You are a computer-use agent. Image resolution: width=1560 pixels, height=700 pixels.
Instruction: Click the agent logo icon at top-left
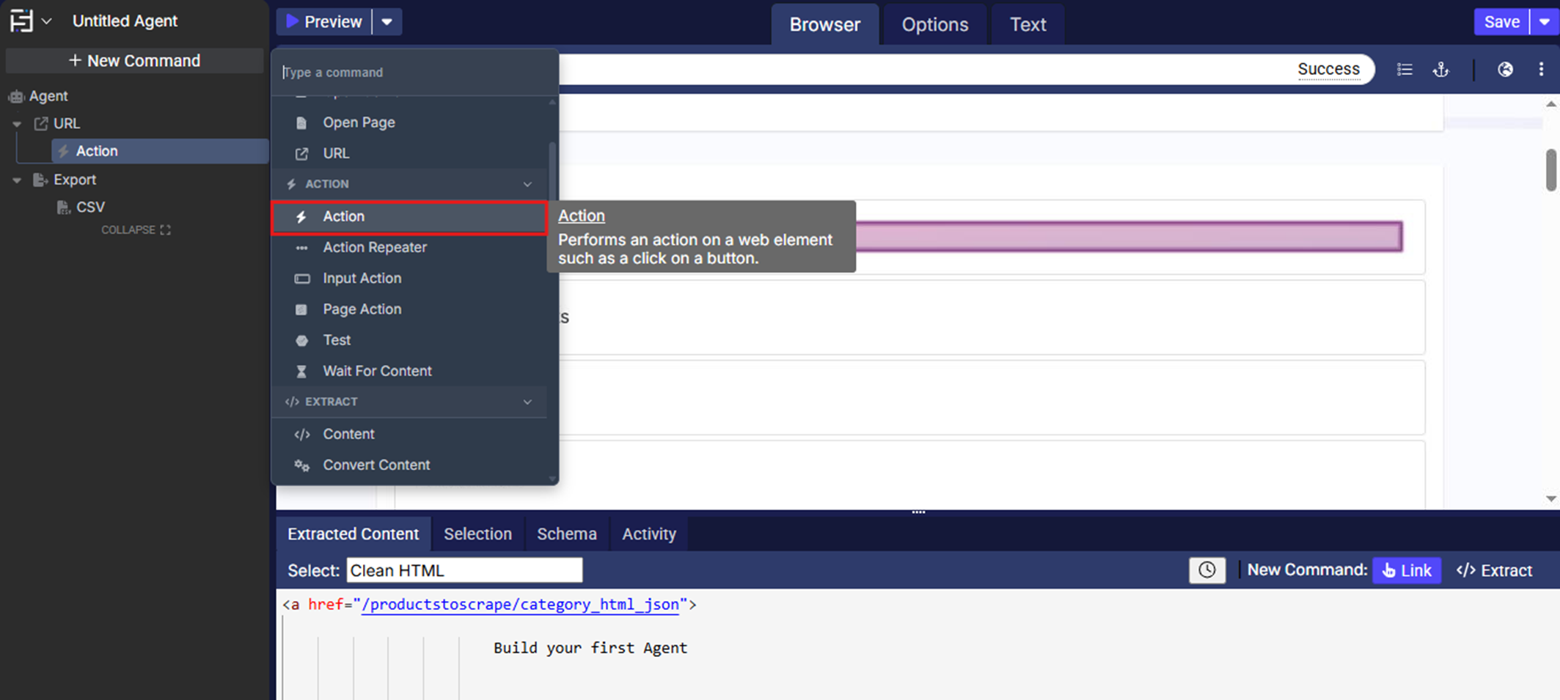21,21
